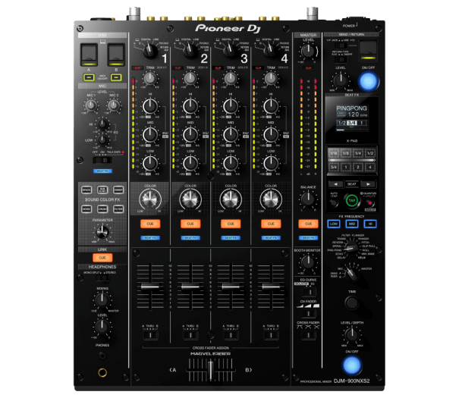Click the channel 1 COLOR knob
459x398 pixels.
[150, 199]
